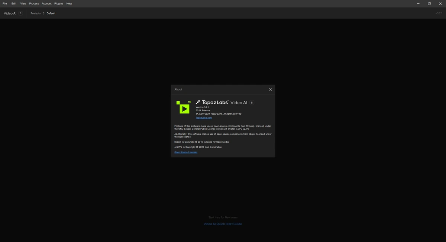Open the Account menu

(x=47, y=3)
